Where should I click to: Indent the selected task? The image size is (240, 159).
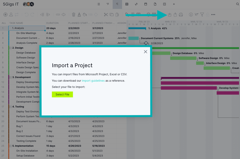tap(48, 15)
